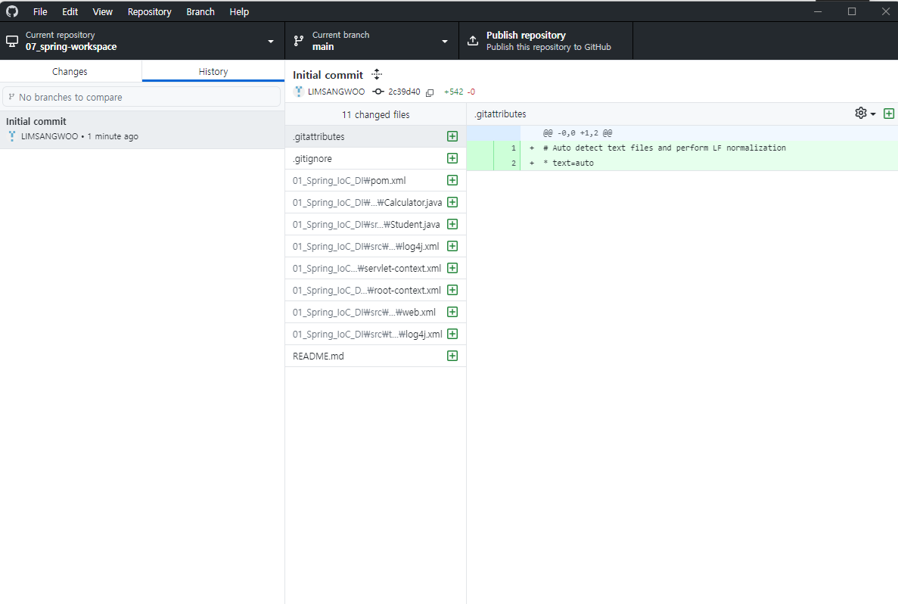Open the Branch menu
Image resolution: width=898 pixels, height=604 pixels.
(x=200, y=11)
